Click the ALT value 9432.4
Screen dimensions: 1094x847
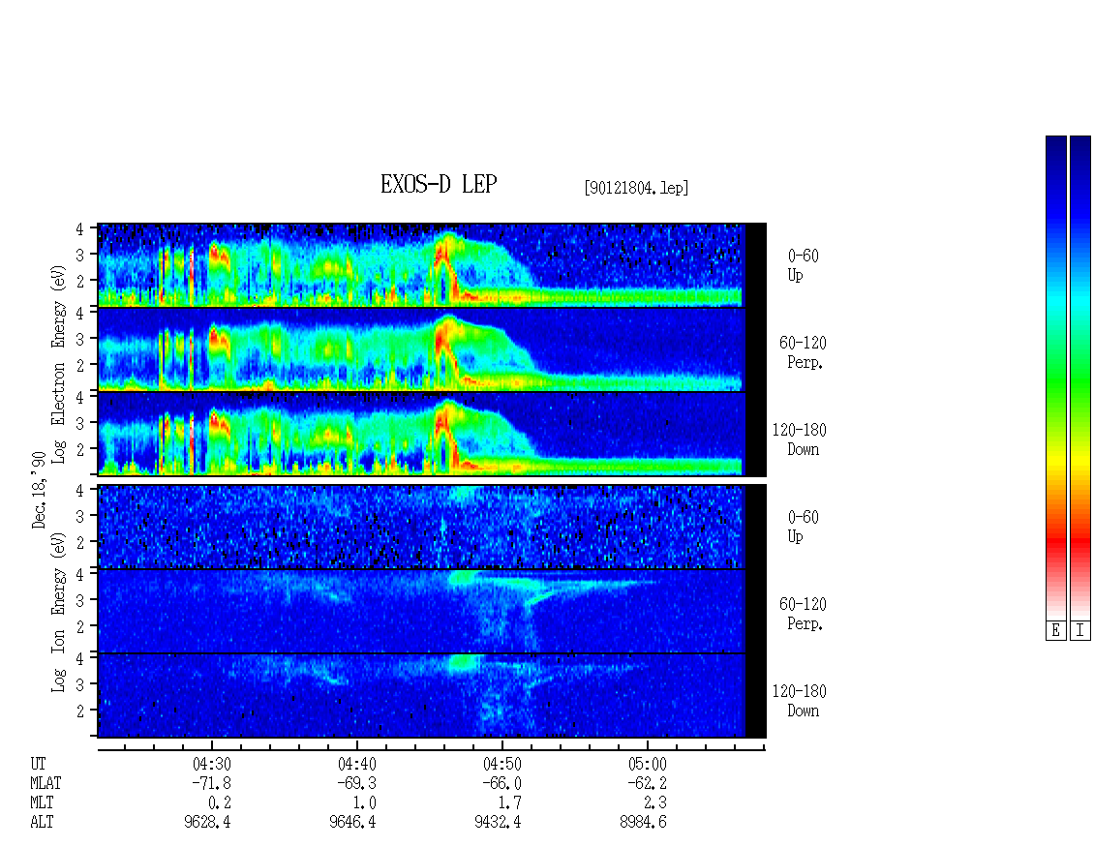click(498, 822)
